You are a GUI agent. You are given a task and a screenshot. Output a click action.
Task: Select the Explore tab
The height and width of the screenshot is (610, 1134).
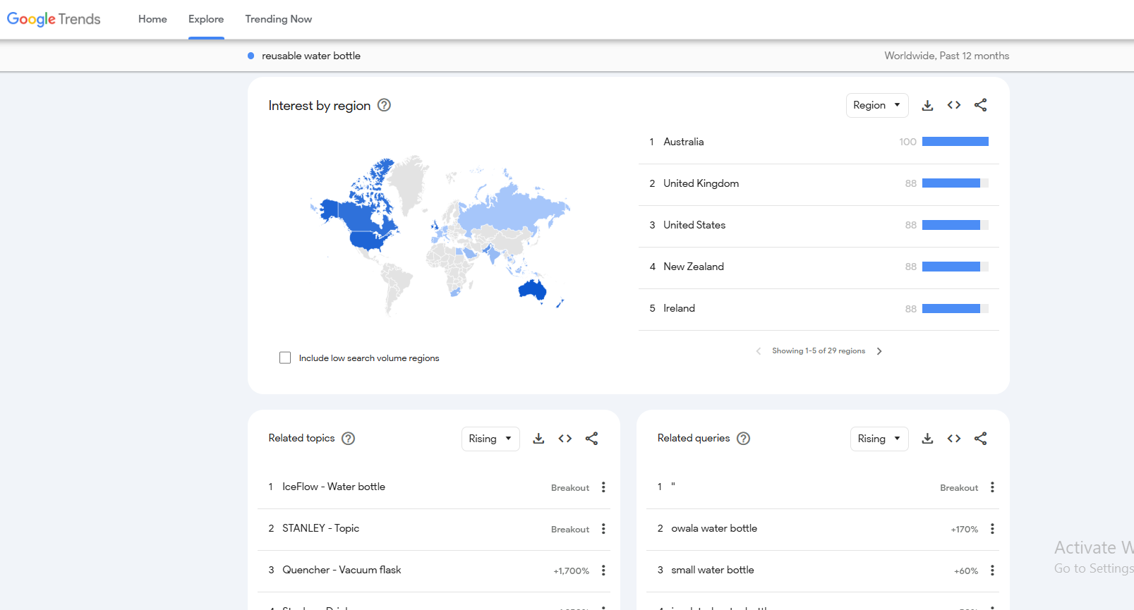pos(206,19)
